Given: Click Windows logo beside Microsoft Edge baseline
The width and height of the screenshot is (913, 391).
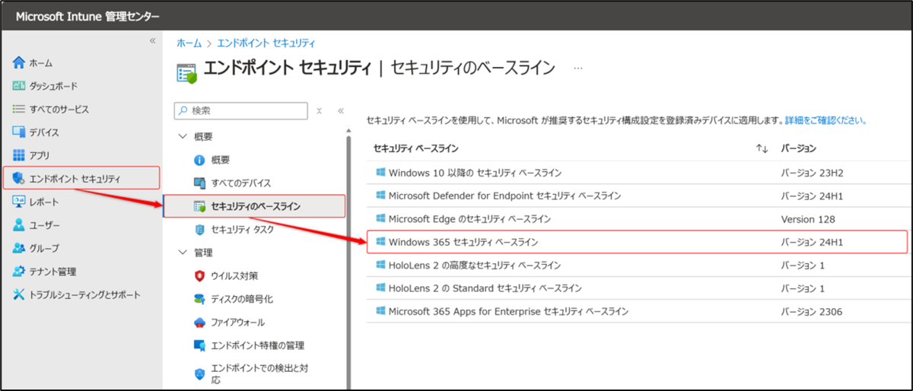Looking at the screenshot, I should 380,219.
